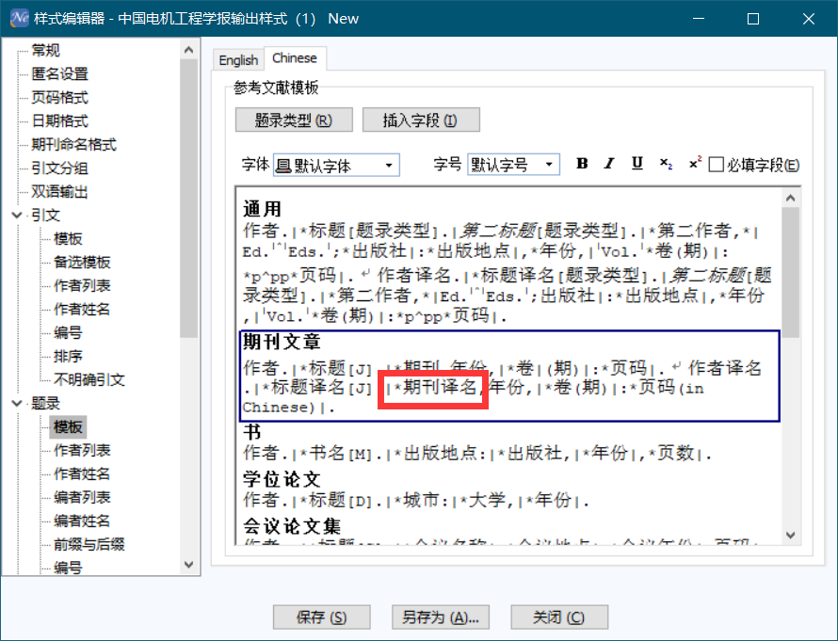
Task: Click the 期刊文章 template heading
Action: tap(282, 342)
